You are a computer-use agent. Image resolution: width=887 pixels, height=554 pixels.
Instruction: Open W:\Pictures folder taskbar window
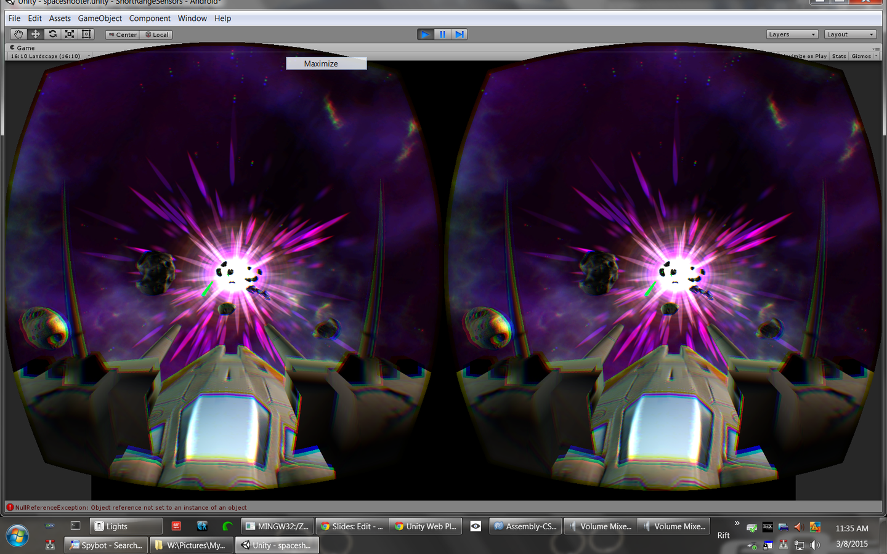(192, 545)
